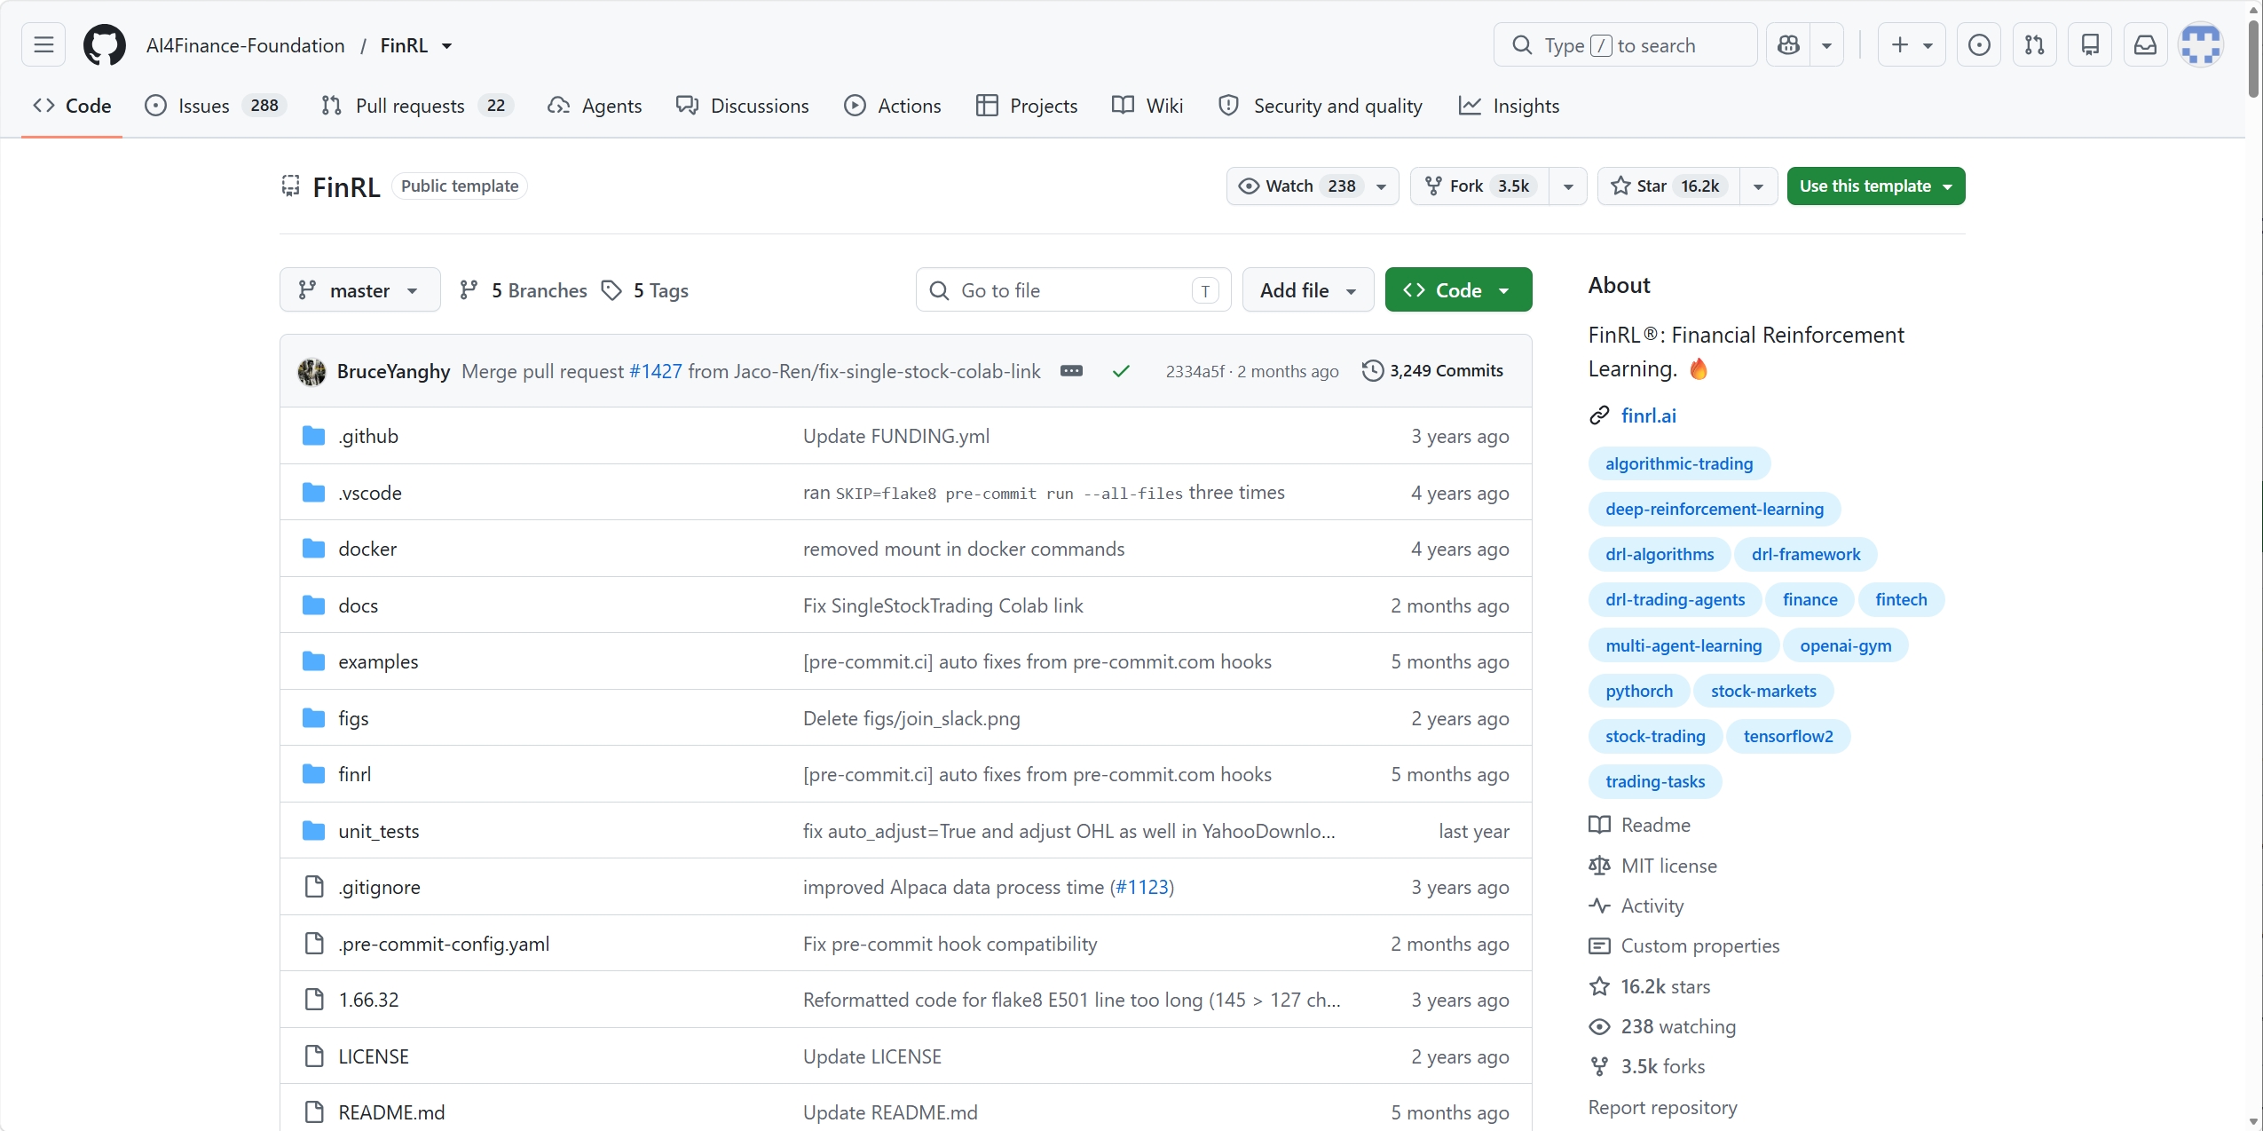
Task: Click the Readme book icon in About
Action: coord(1599,825)
